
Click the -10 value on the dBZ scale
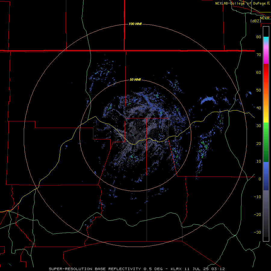pyautogui.click(x=257, y=197)
